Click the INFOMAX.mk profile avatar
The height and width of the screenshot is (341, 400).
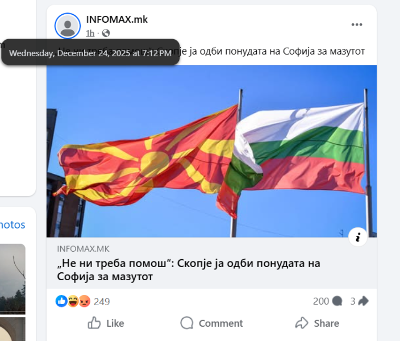coord(68,26)
